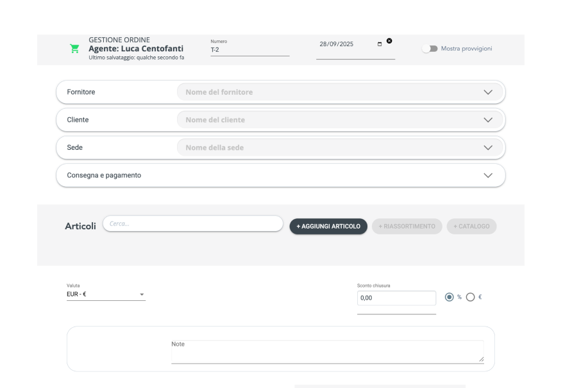This screenshot has width=563, height=388.
Task: Enable the Mostra provvigioni toggle
Action: (428, 48)
